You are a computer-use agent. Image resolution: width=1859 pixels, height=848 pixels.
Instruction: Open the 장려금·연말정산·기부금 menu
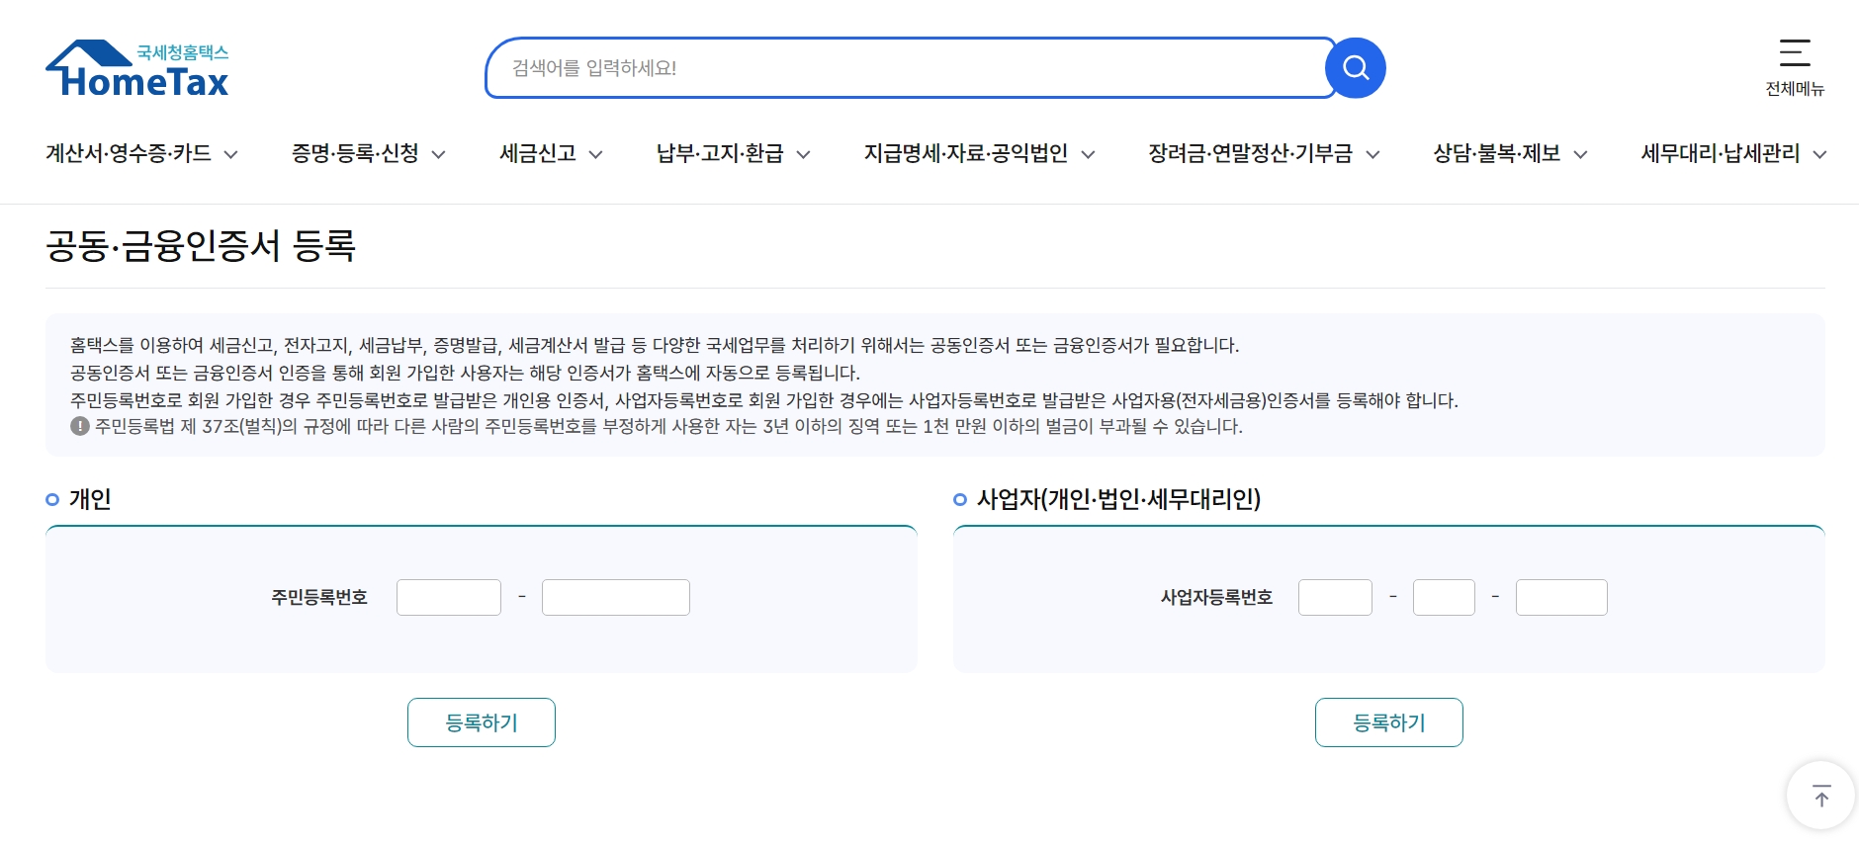(1264, 153)
